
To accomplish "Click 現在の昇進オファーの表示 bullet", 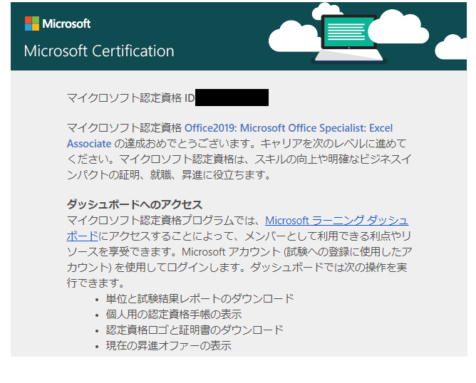I will (168, 346).
